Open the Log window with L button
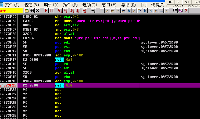Viewport: 200px width, 119px height. coord(102,10)
